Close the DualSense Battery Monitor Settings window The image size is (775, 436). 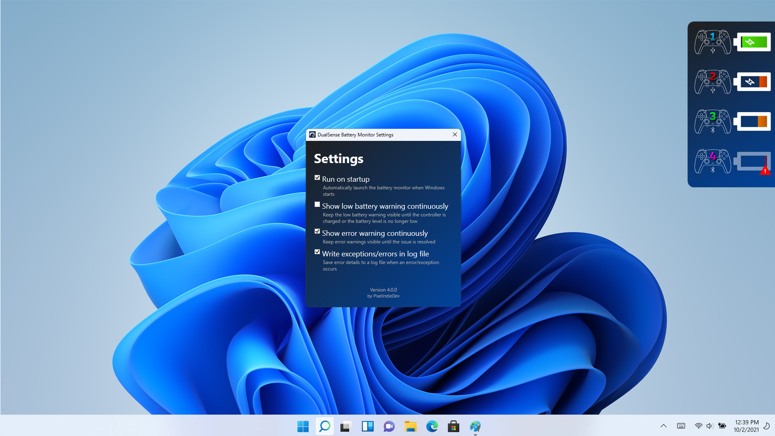[455, 135]
